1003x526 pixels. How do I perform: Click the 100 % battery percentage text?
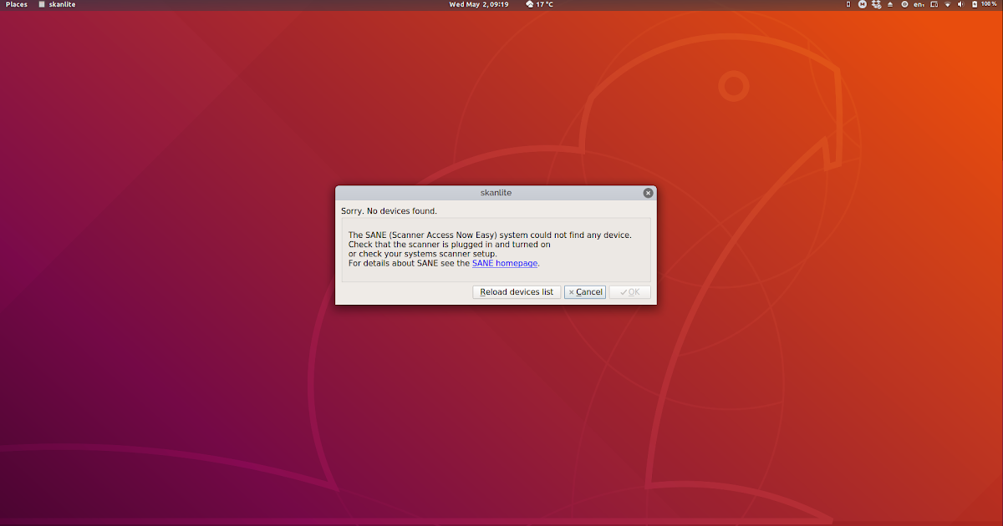(x=989, y=4)
